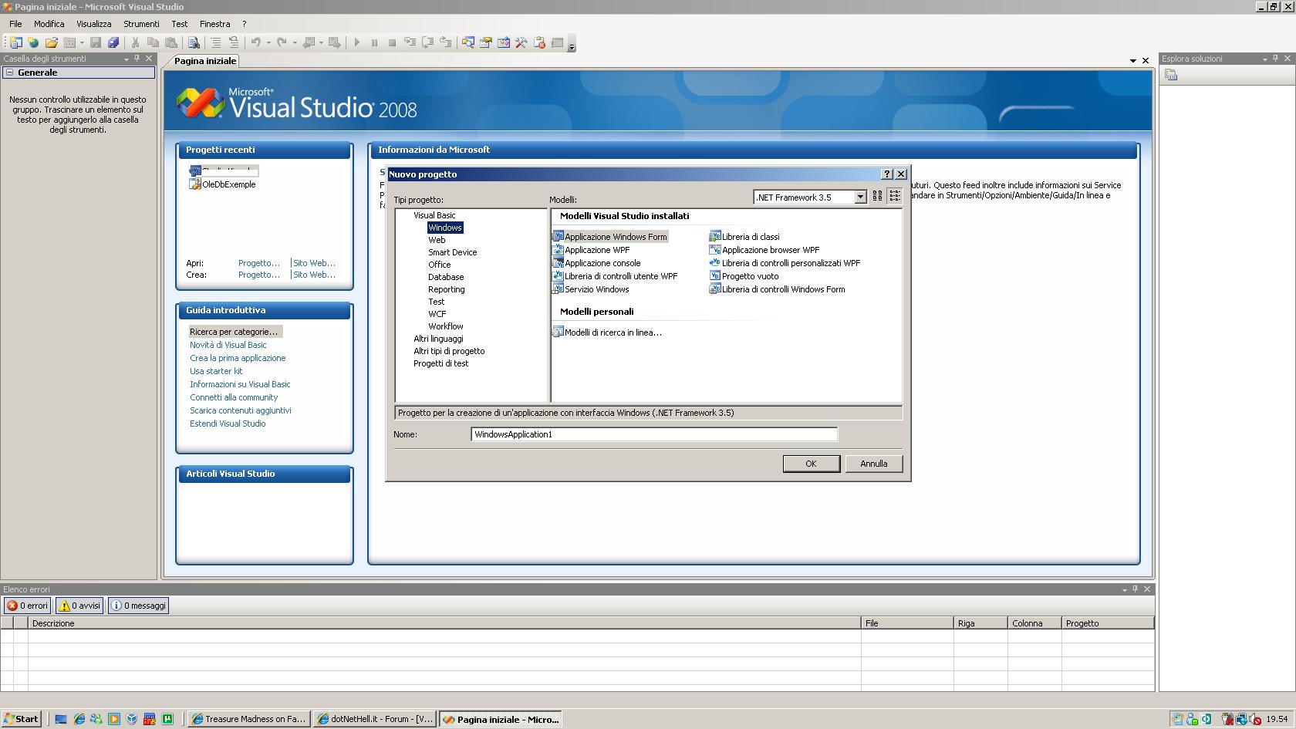
Task: Click Annulla in Nuovo progetto dialog
Action: click(874, 464)
